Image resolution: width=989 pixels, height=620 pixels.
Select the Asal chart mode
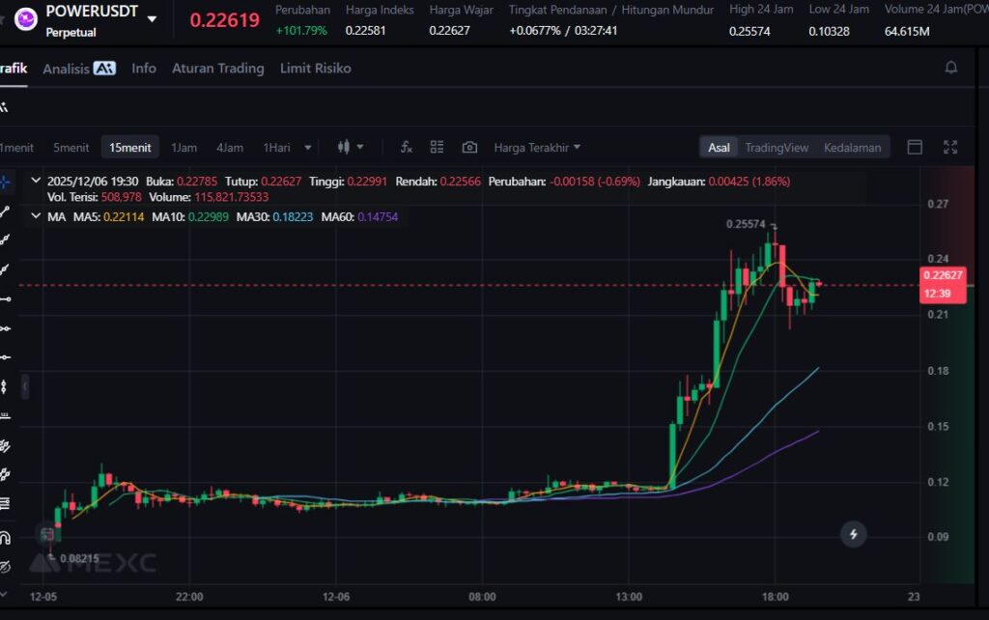719,148
